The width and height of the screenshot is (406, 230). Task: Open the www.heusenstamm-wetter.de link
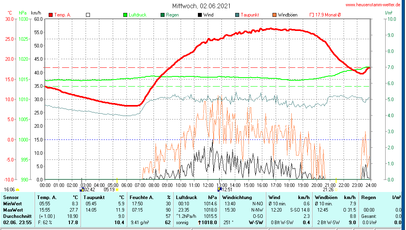pyautogui.click(x=373, y=5)
